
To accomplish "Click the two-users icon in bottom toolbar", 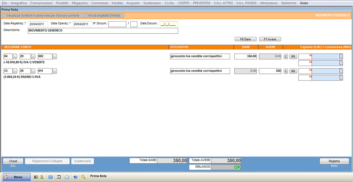I will pyautogui.click(x=36, y=177).
